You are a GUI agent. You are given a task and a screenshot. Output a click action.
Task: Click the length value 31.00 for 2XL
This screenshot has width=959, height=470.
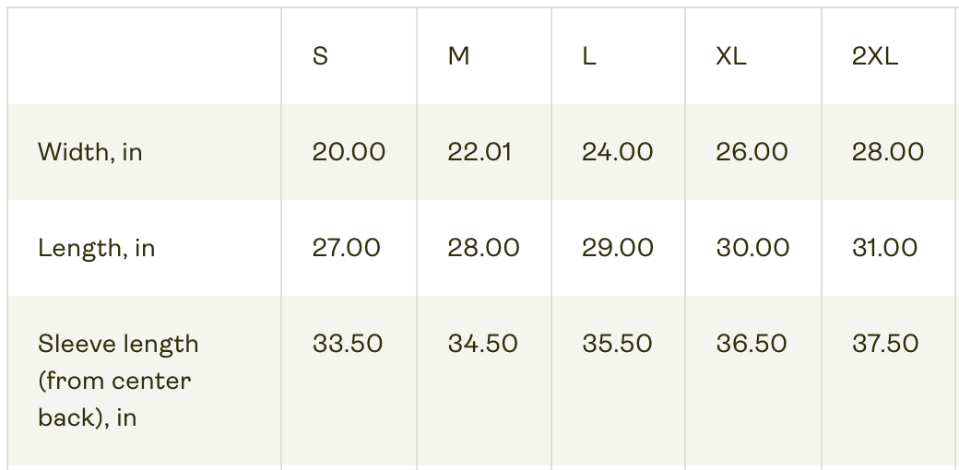(x=884, y=248)
